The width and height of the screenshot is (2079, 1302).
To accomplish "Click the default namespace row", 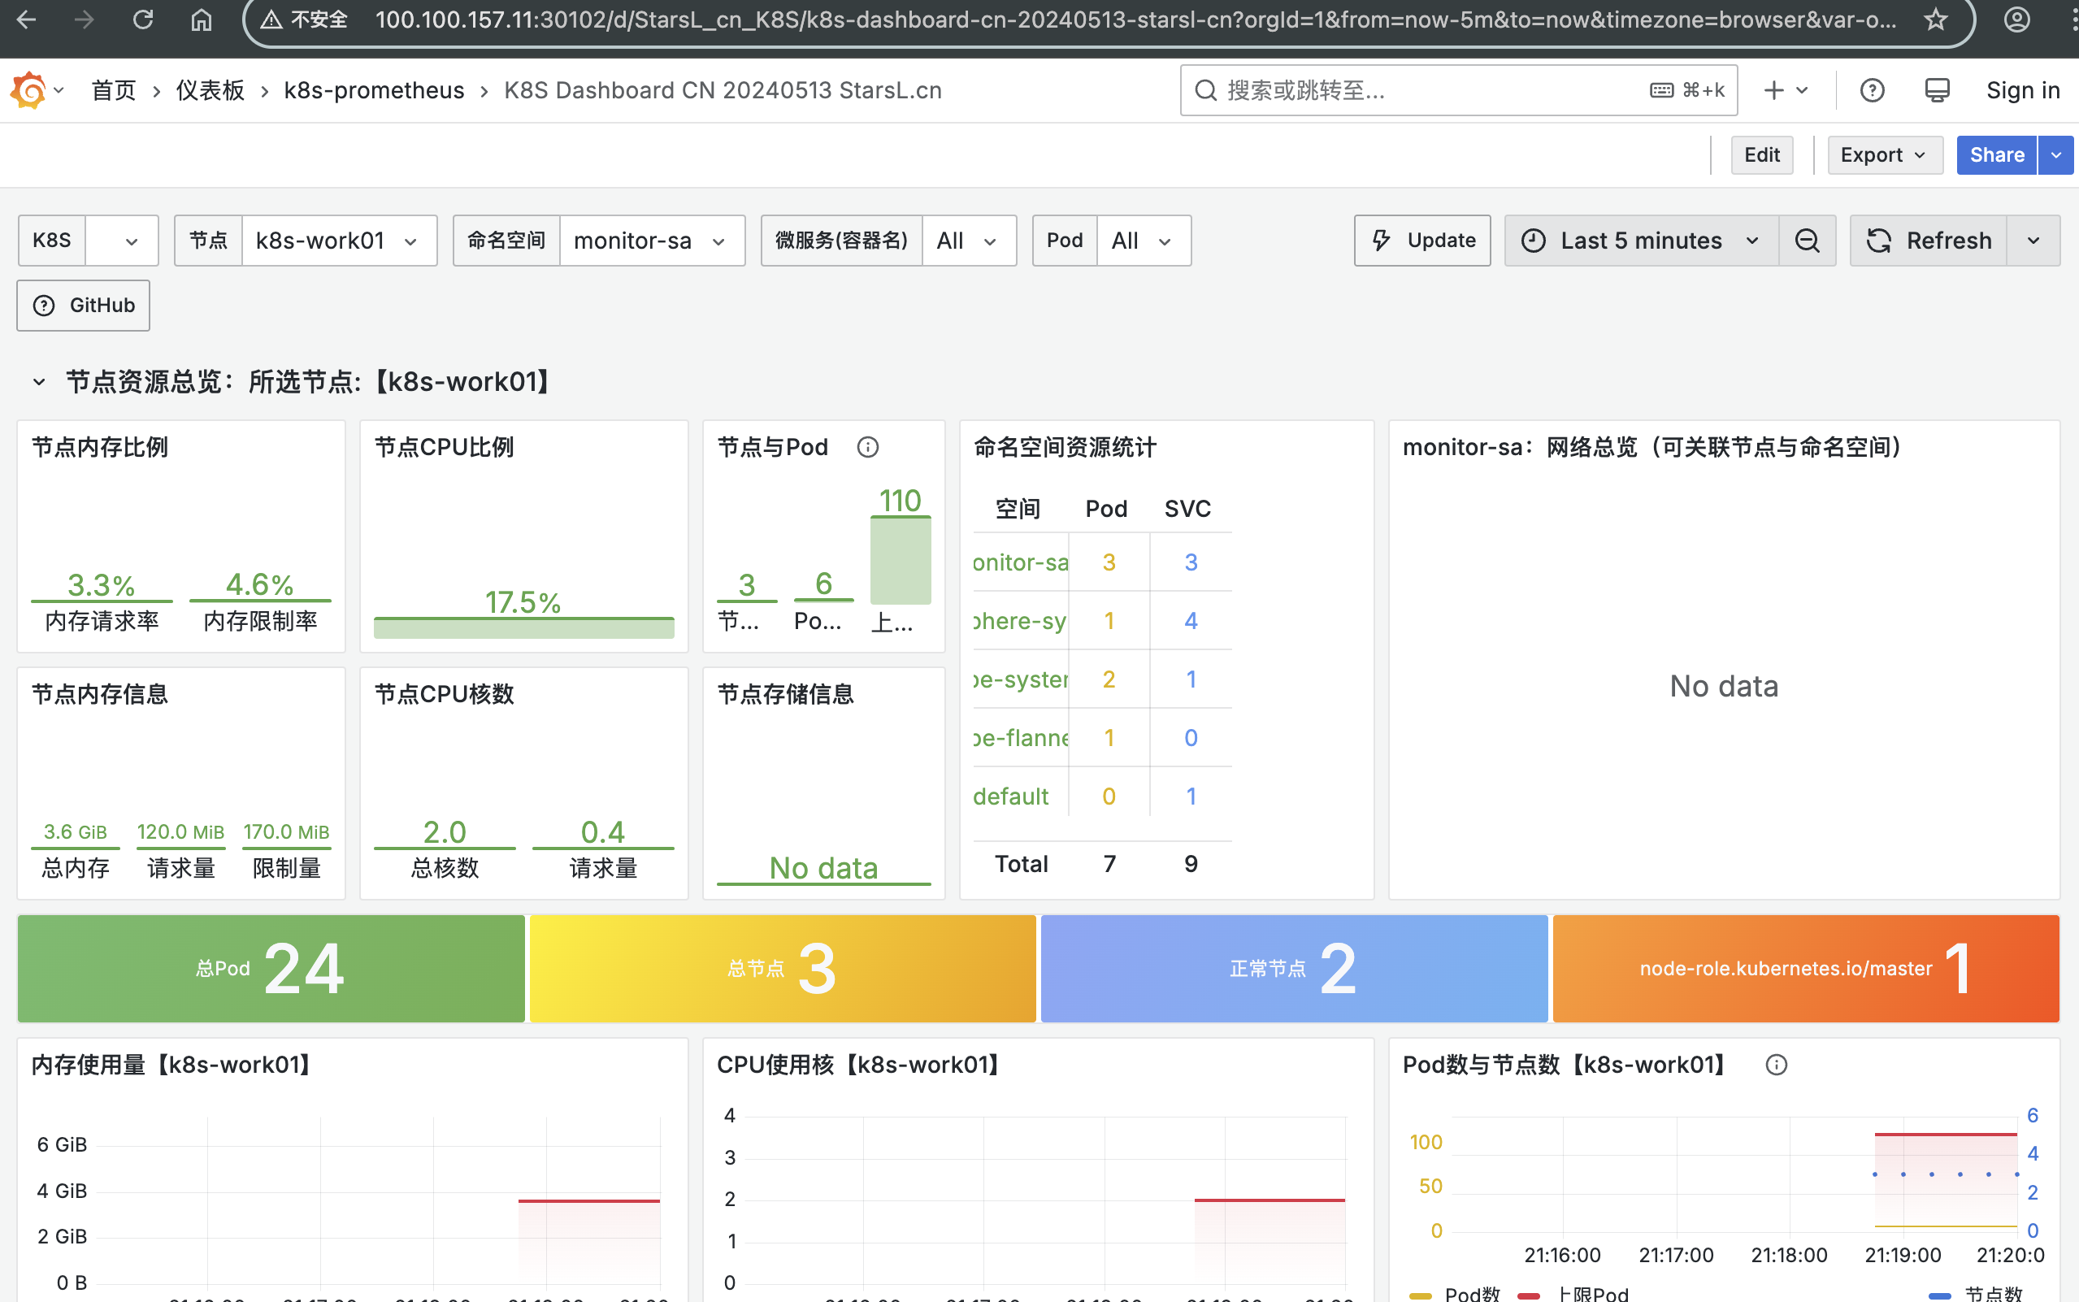I will pos(1102,796).
